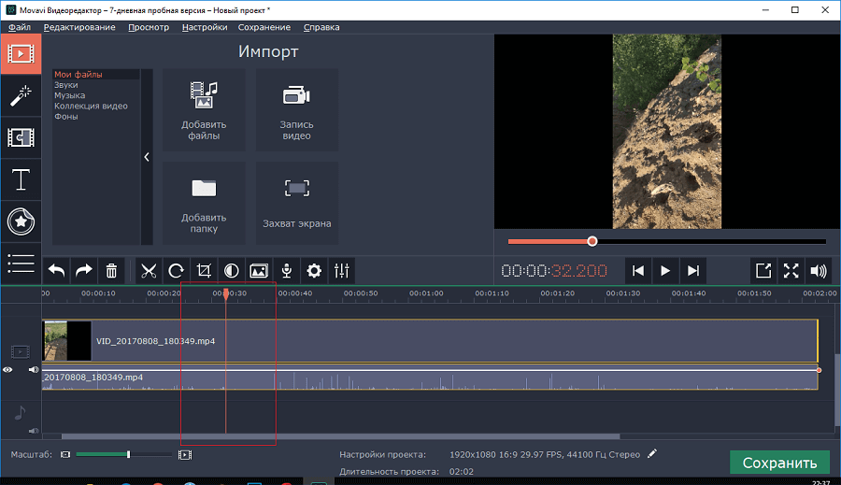Select the audio waveform clip on timeline

point(430,379)
